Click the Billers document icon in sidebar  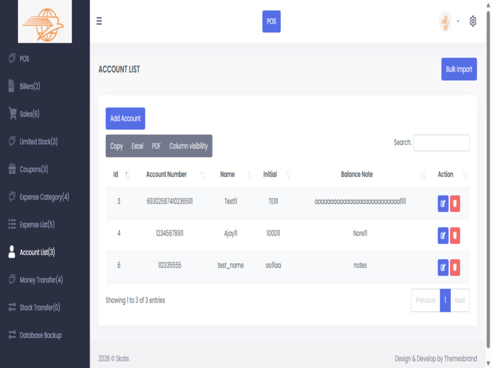[x=12, y=86]
